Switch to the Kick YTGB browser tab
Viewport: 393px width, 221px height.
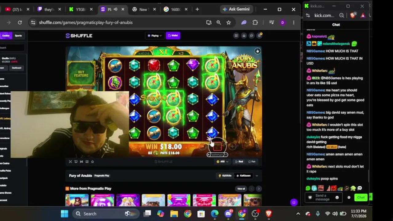81,10
